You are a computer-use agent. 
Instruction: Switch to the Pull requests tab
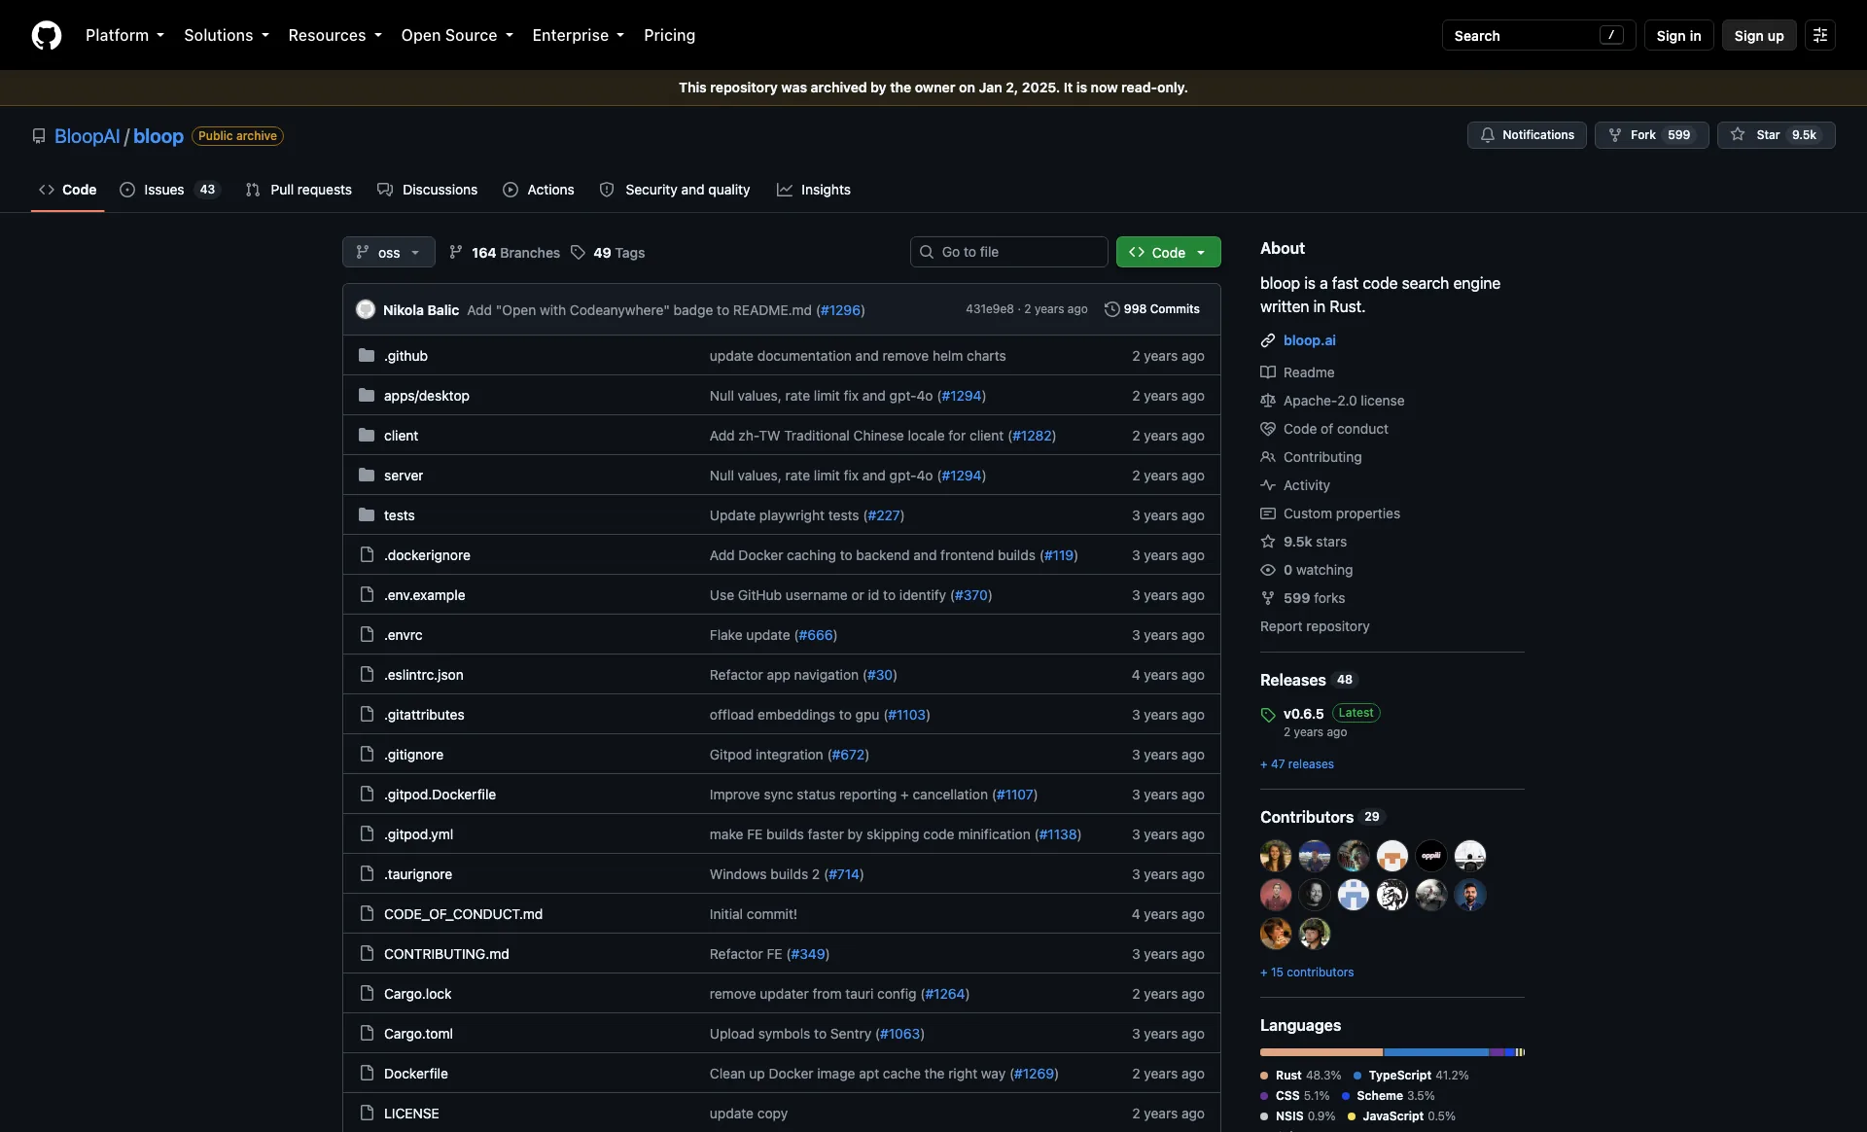pyautogui.click(x=299, y=190)
